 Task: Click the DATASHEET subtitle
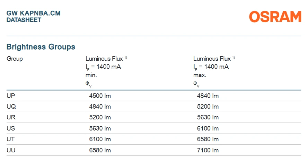click(24, 20)
